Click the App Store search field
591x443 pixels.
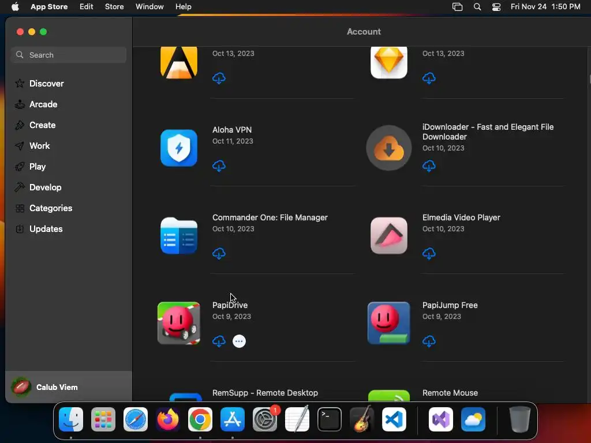[69, 55]
